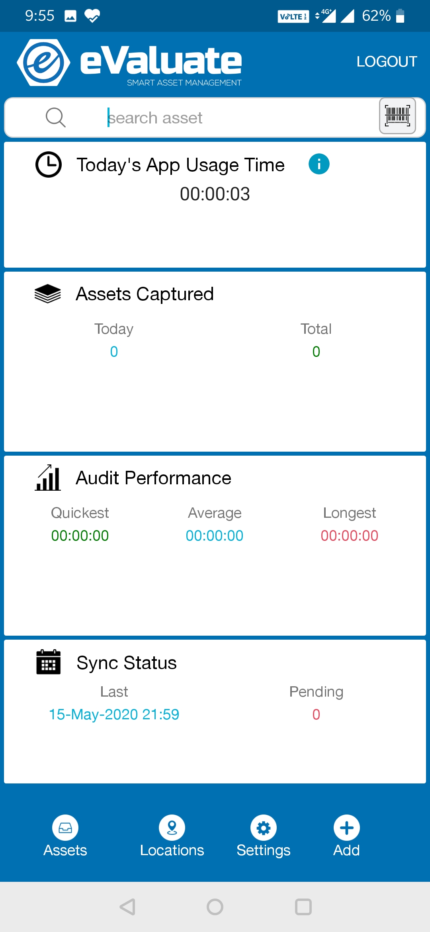
Task: Tap the Today assets captured count
Action: click(114, 352)
